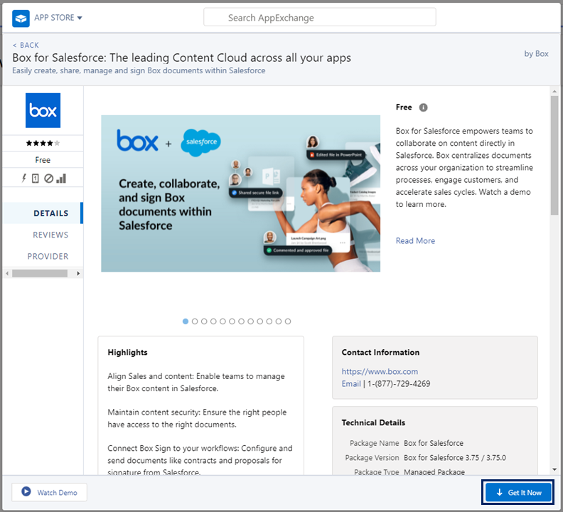Viewport: 563px width, 512px height.
Task: Select the second carousel dot
Action: pyautogui.click(x=195, y=321)
